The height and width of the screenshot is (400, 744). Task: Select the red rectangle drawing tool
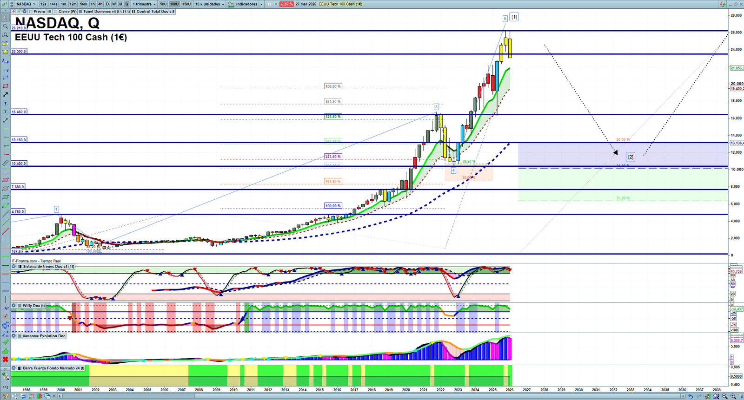(6, 86)
